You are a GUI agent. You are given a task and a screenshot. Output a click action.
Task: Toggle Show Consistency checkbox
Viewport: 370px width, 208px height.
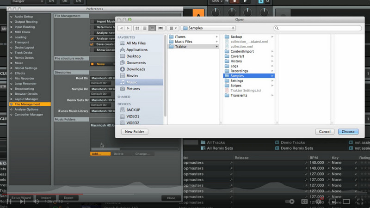(x=92, y=50)
